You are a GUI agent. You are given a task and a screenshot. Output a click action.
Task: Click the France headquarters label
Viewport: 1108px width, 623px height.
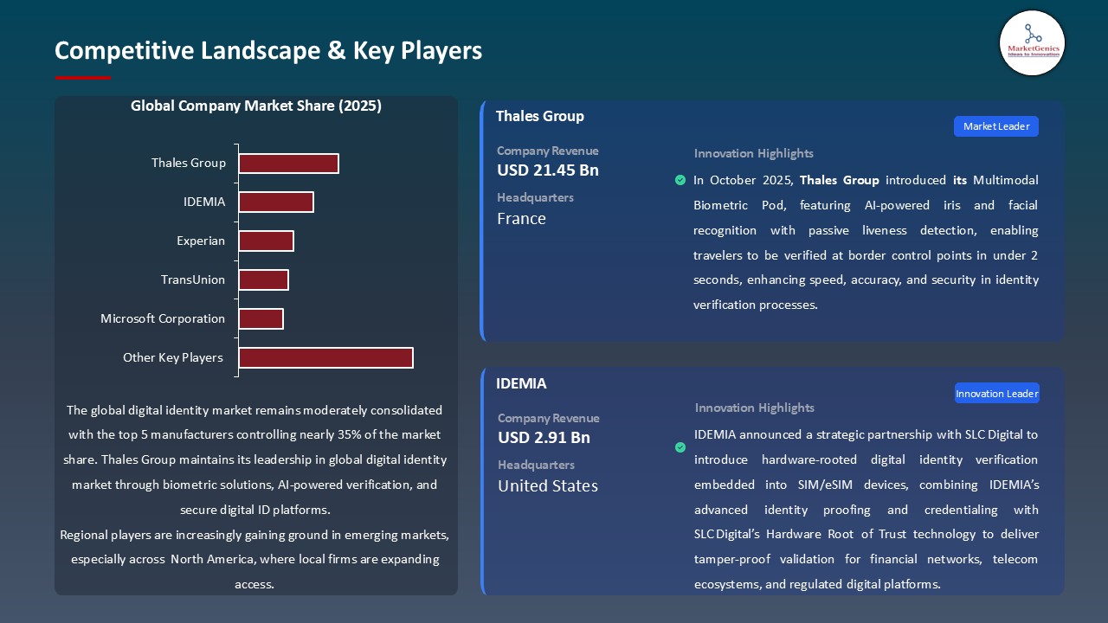(521, 218)
